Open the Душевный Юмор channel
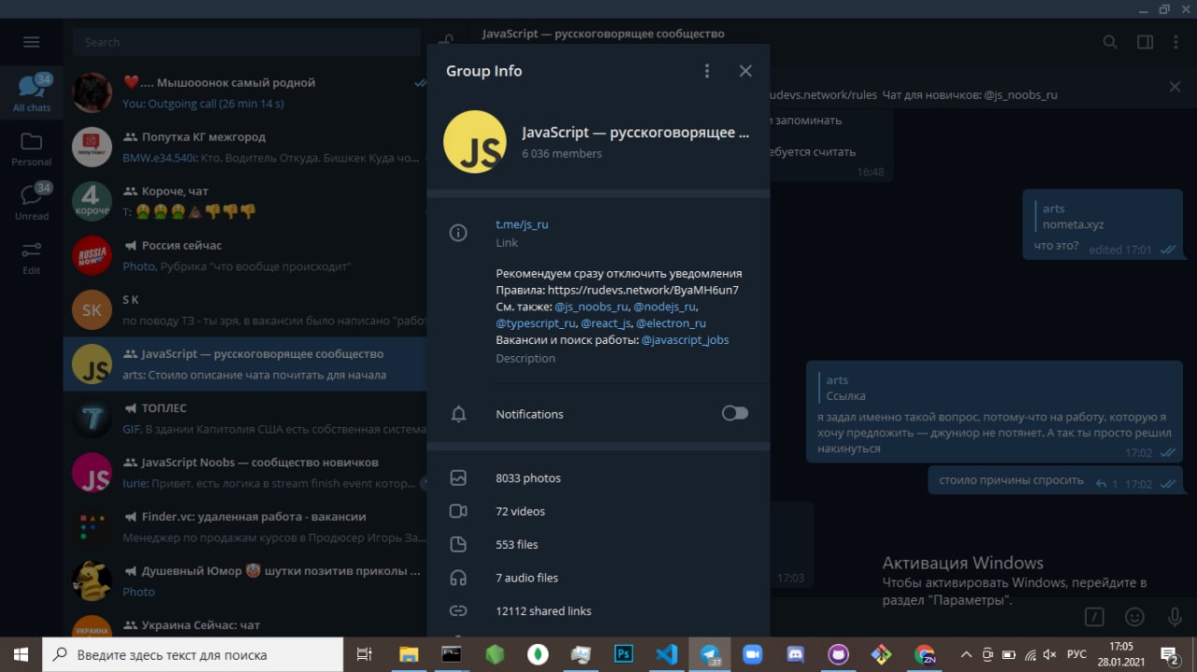1197x672 pixels. tap(245, 580)
